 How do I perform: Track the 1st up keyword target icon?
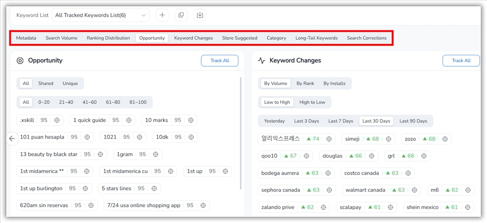225,171
